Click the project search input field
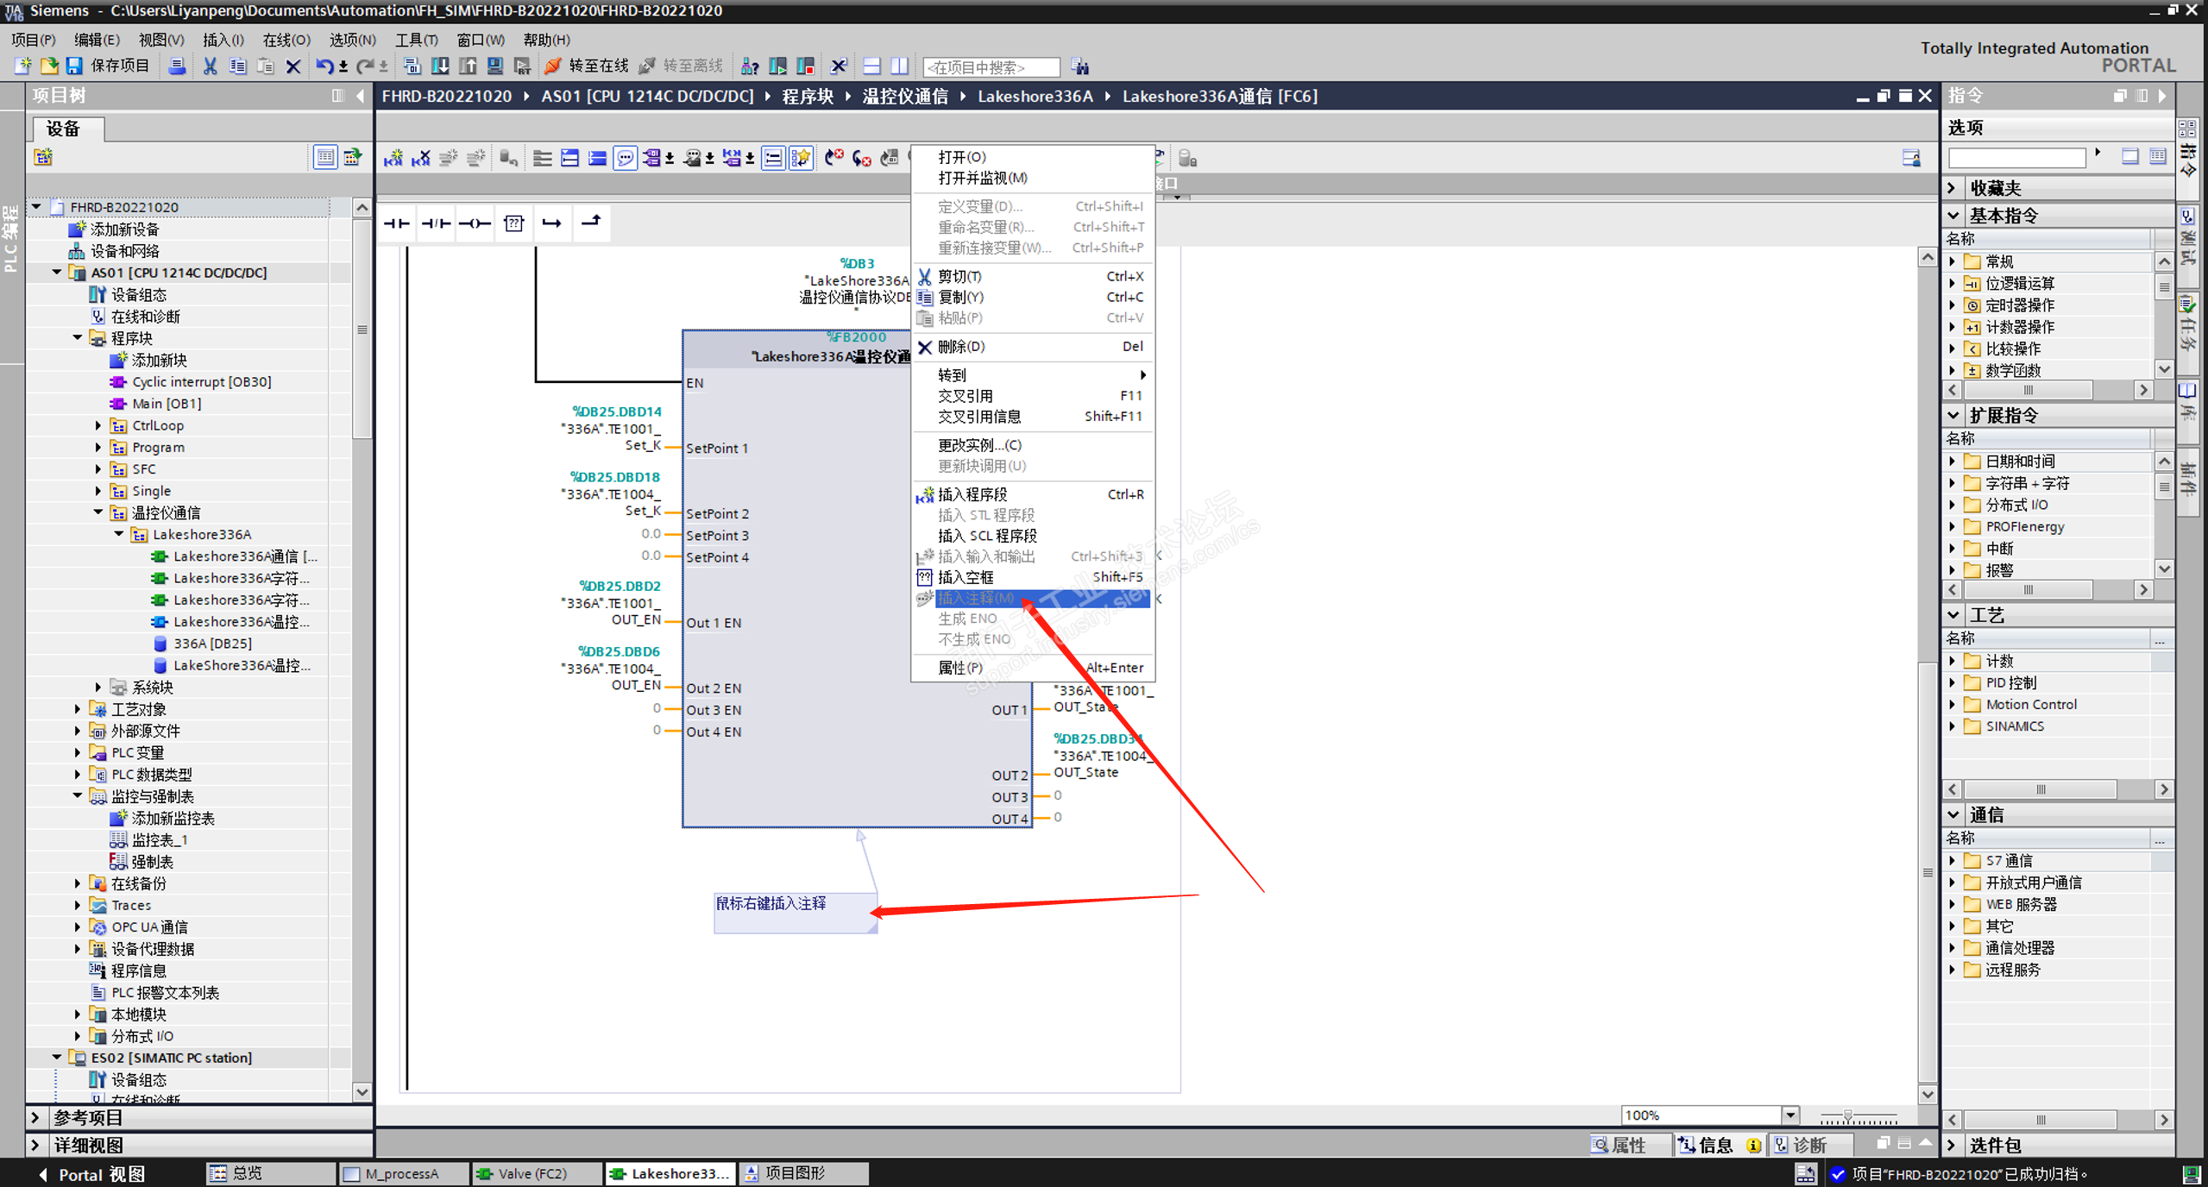 coord(990,67)
